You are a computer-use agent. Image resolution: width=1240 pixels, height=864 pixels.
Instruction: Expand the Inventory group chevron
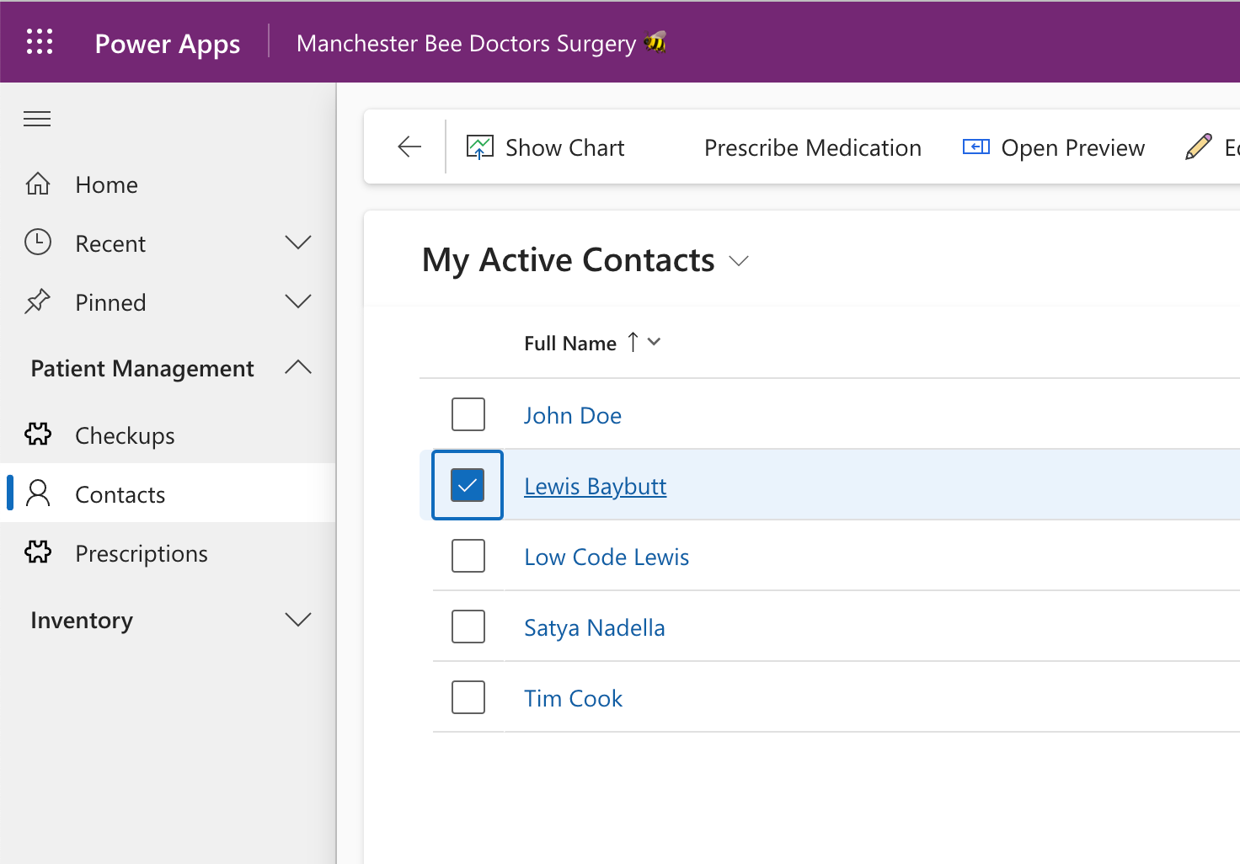point(298,620)
